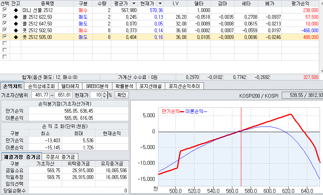
Task: Click the 만기손익 red legend entry in chart
Action: [x=173, y=112]
